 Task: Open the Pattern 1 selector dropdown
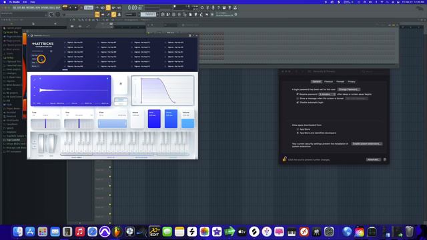click(148, 14)
